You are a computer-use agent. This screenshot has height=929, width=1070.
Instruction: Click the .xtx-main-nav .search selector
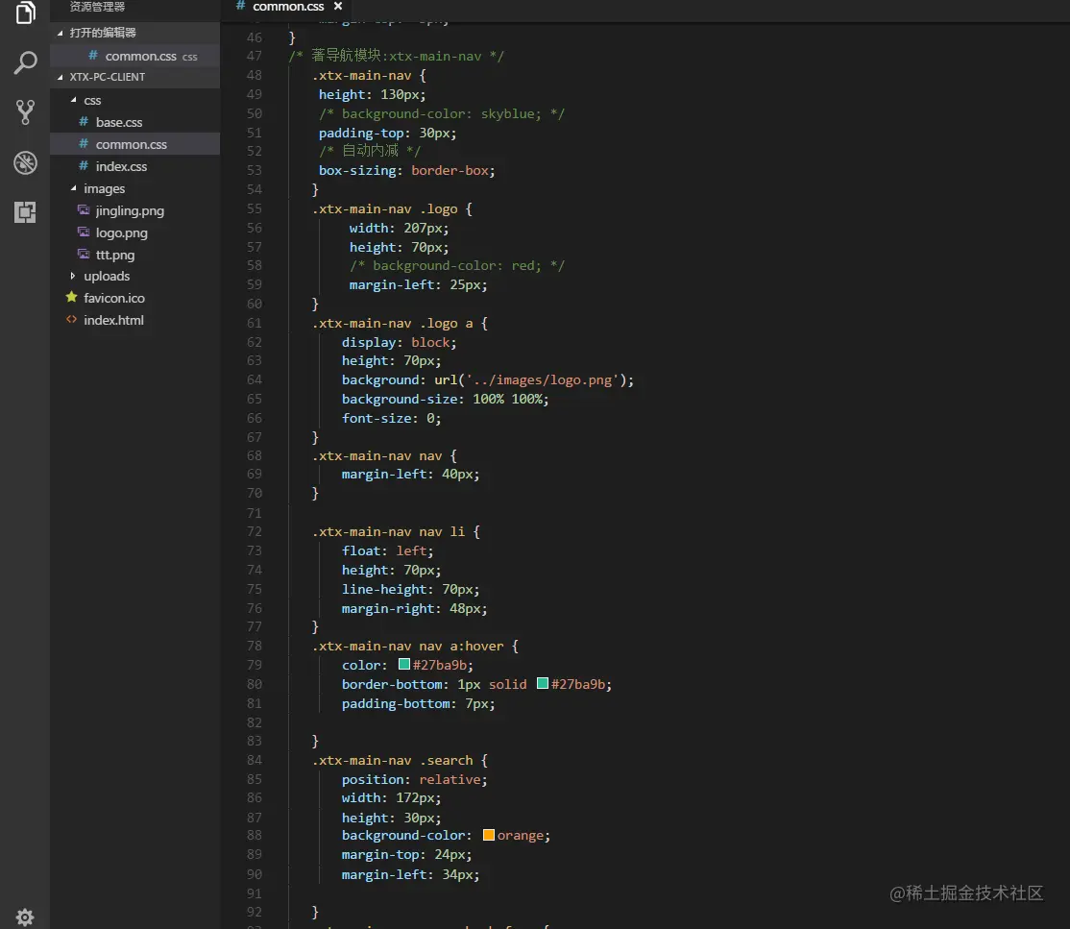[x=393, y=761]
